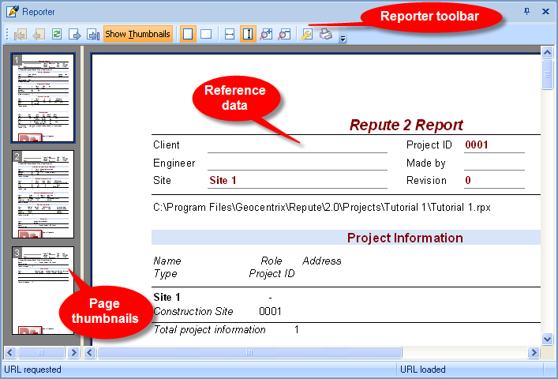Click the Total project information line
This screenshot has width=558, height=379.
[209, 329]
